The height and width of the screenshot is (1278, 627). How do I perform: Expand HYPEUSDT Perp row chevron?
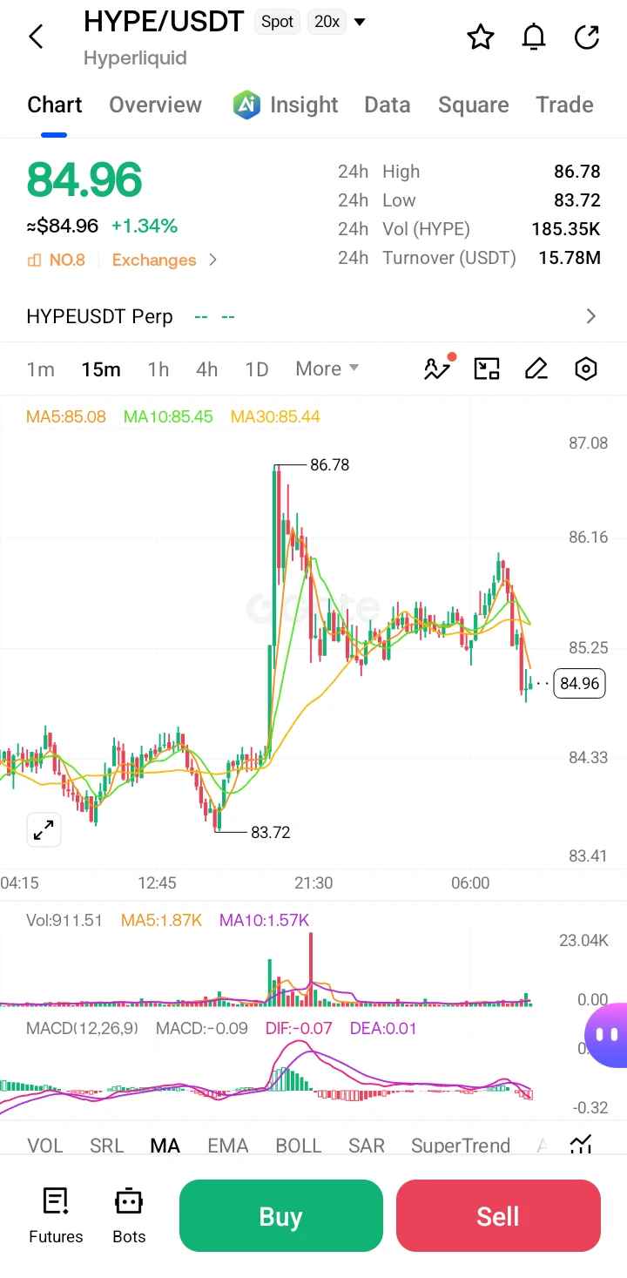(x=591, y=316)
